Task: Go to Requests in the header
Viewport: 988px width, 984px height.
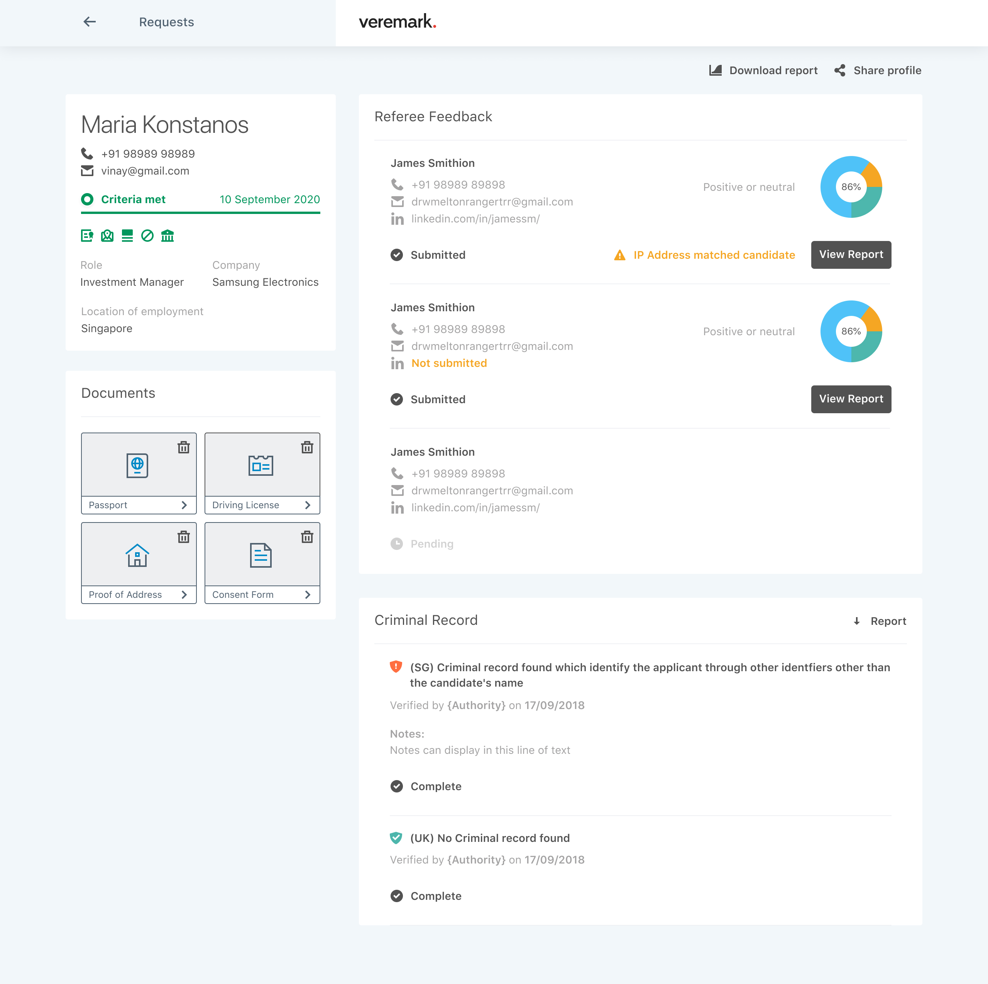Action: point(166,22)
